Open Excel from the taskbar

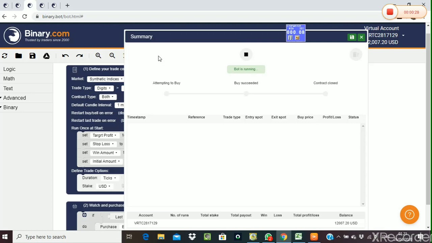pos(299,237)
